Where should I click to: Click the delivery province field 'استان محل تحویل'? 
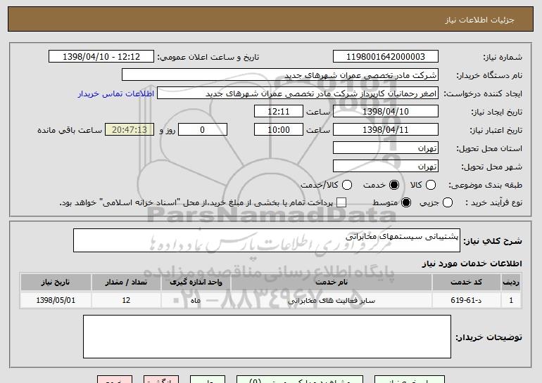tap(386, 148)
